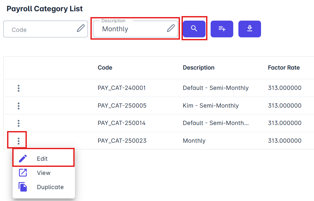Click pencil icon in Code field
Image resolution: width=314 pixels, height=201 pixels.
click(x=81, y=28)
